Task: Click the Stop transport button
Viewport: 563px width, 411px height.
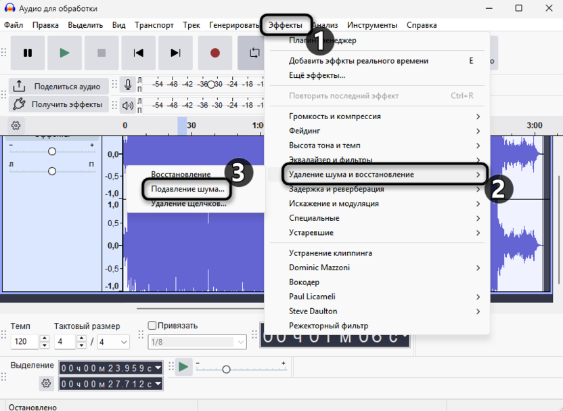Action: [x=102, y=53]
